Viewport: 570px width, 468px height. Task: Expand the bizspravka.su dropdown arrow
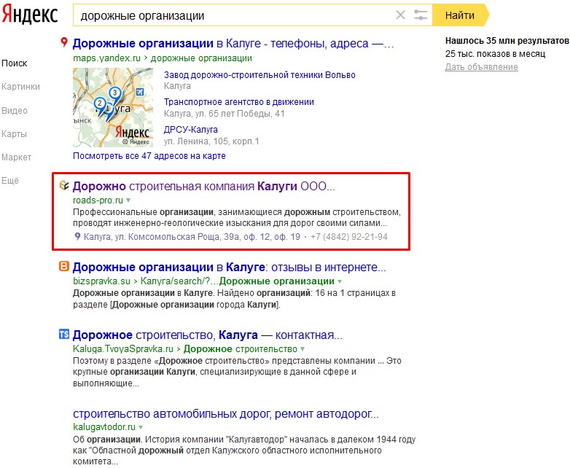340,281
